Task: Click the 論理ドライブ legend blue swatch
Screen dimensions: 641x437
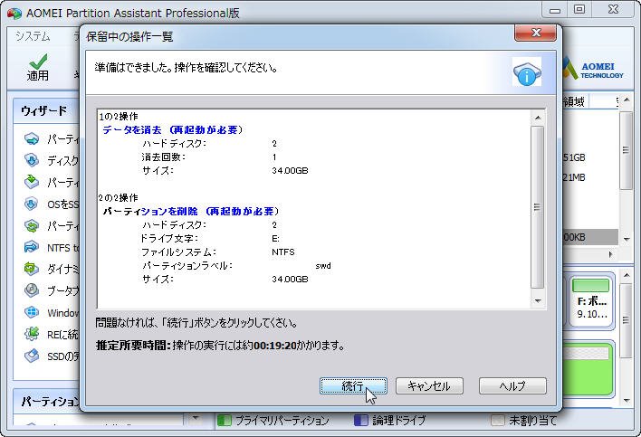Action: pos(361,420)
